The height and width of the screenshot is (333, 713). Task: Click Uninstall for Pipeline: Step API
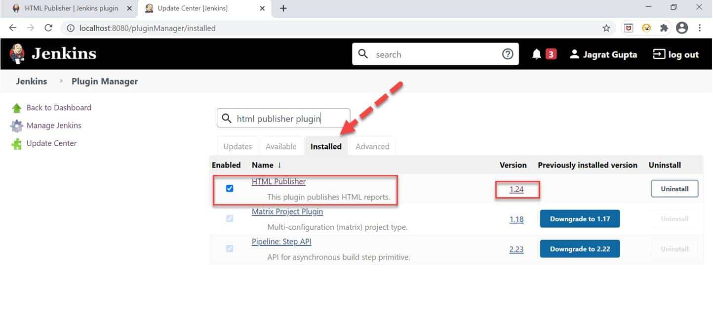[x=674, y=249]
